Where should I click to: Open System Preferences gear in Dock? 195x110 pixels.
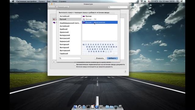(101, 107)
